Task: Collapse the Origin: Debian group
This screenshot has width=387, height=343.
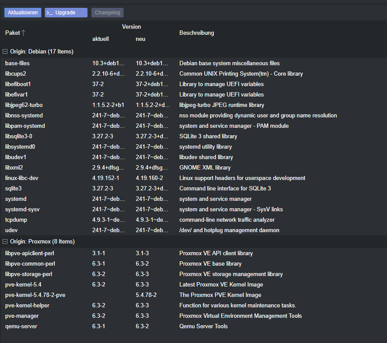Action: click(5, 51)
